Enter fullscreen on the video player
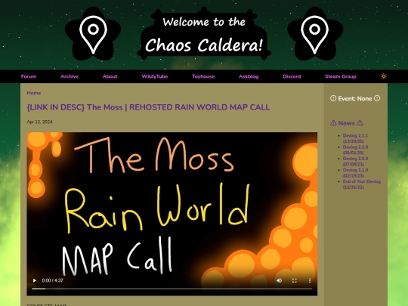The width and height of the screenshot is (408, 306). 295,280
